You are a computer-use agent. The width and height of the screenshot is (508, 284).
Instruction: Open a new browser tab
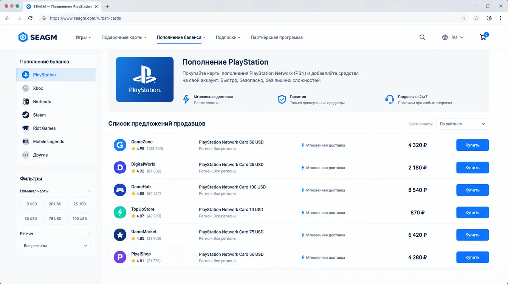click(x=107, y=6)
